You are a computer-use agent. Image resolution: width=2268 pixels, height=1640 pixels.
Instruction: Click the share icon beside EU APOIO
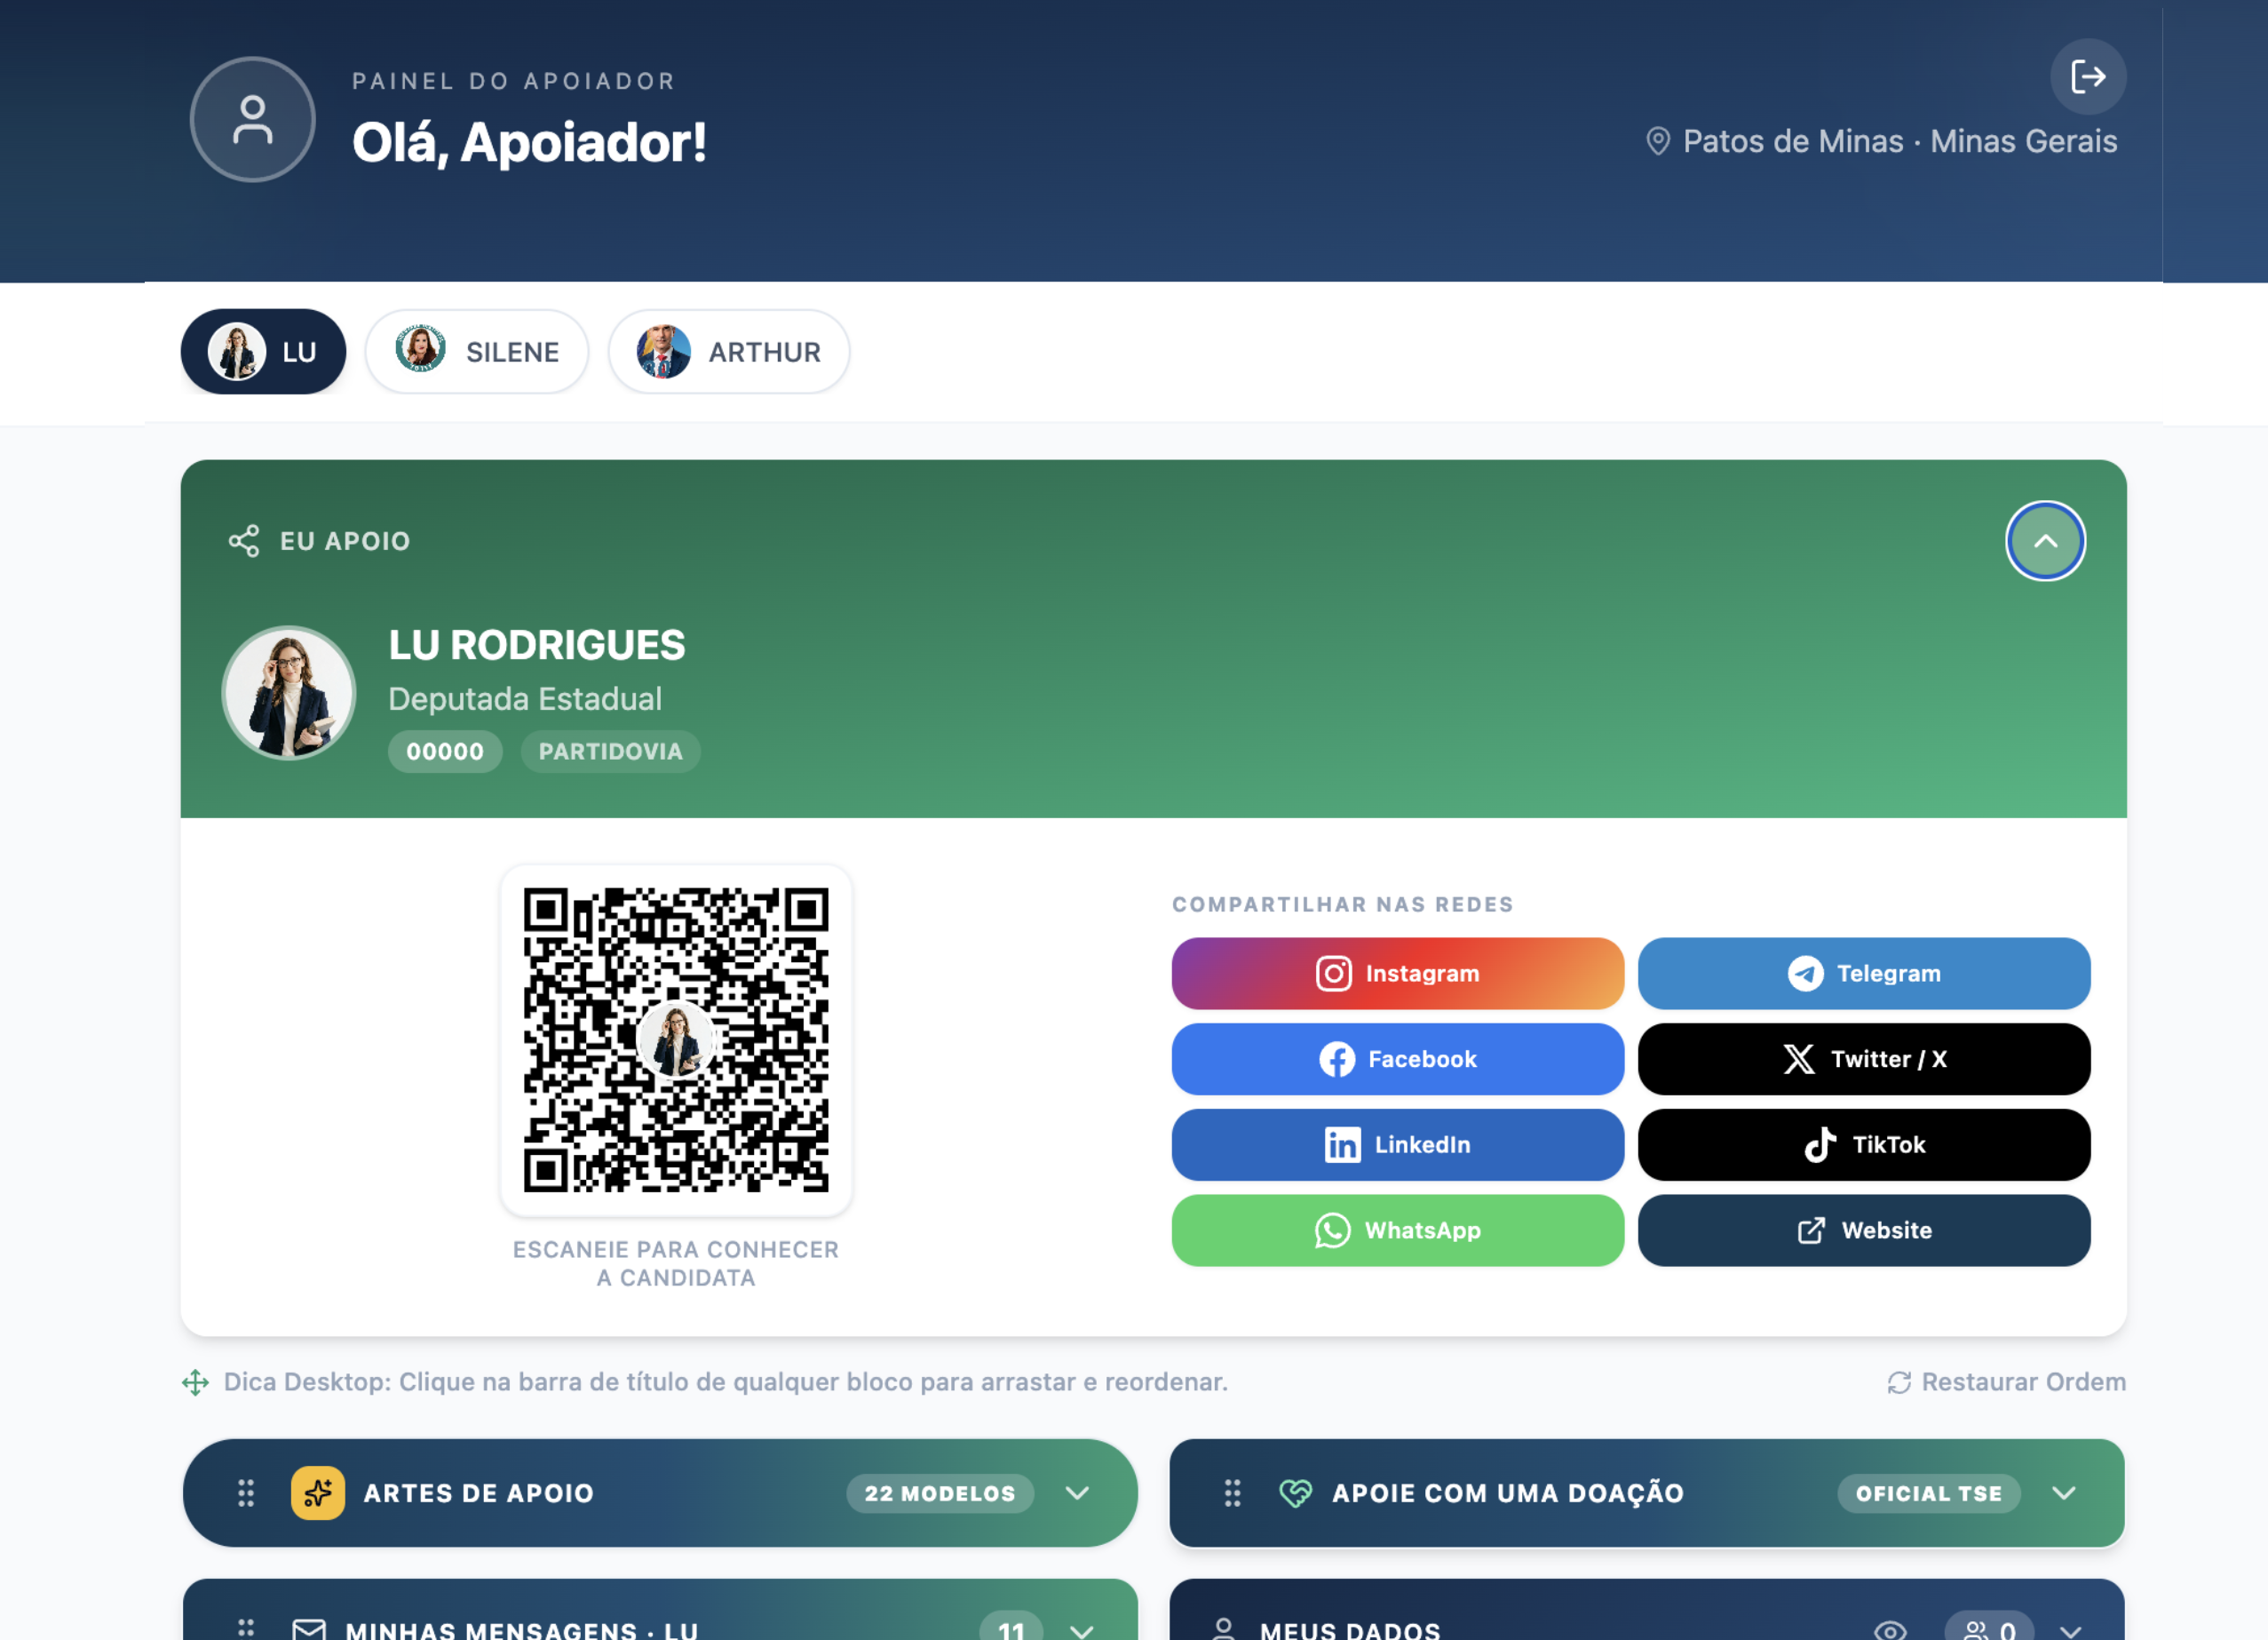[244, 540]
